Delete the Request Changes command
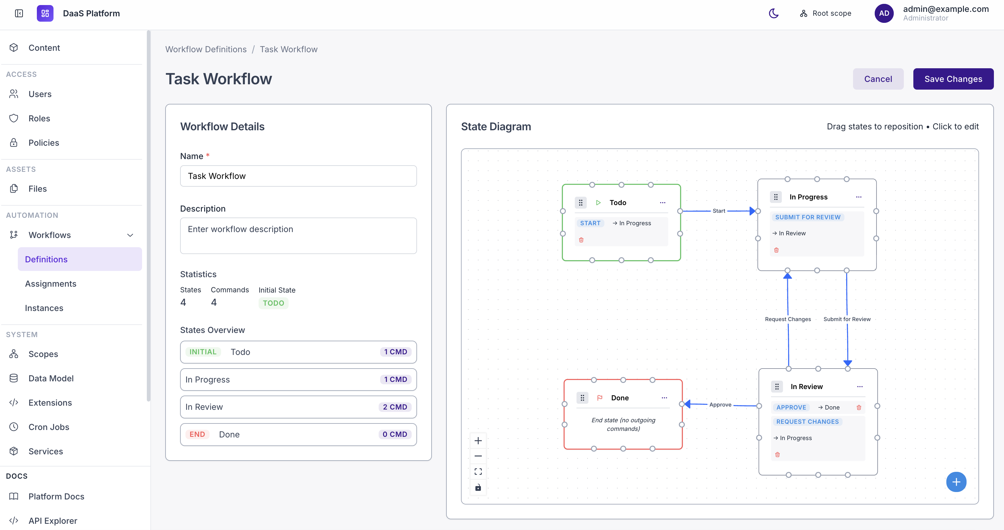Image resolution: width=1004 pixels, height=530 pixels. pyautogui.click(x=777, y=455)
